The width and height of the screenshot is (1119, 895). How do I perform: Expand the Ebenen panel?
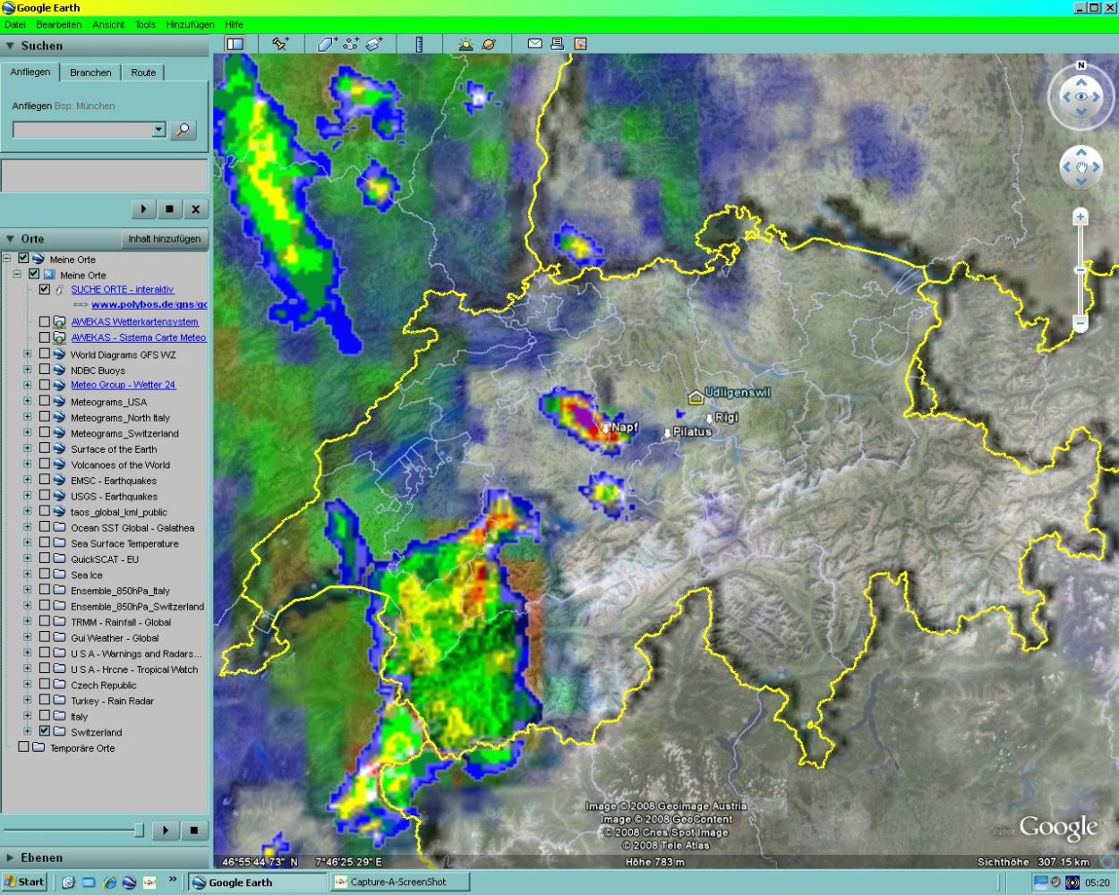pos(11,857)
